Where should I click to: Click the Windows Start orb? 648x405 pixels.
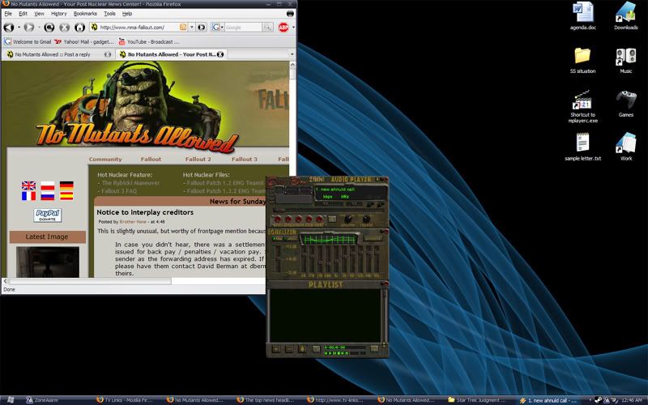(11, 400)
